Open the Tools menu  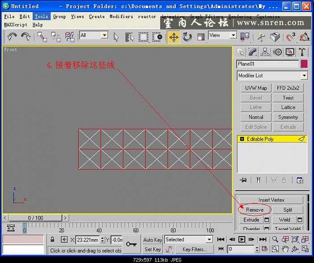[41, 17]
